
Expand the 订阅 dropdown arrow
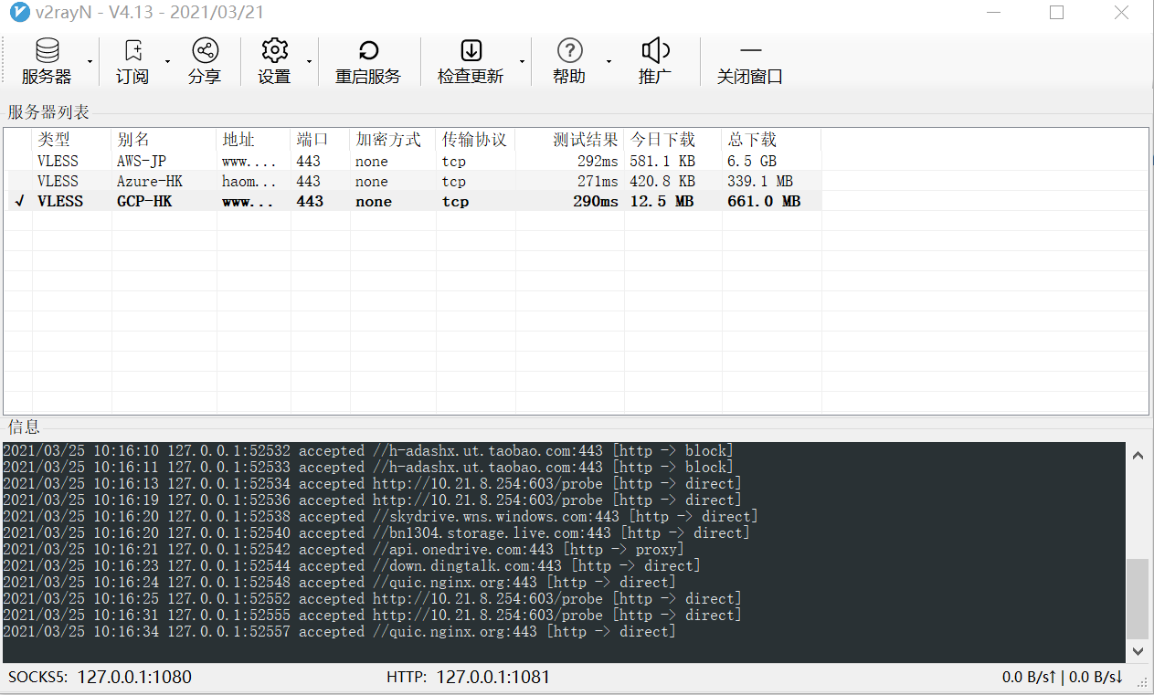(x=167, y=61)
